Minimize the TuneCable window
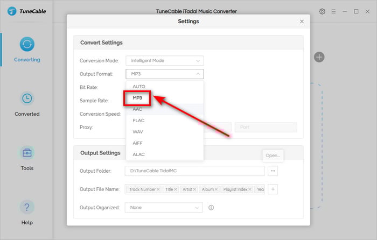 [345, 11]
